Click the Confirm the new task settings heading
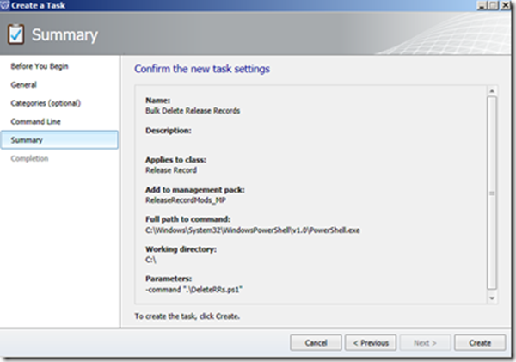Viewport: 516px width, 362px height. click(x=202, y=69)
